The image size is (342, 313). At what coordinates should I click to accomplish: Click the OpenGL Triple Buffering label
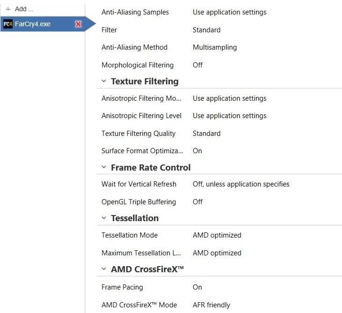coord(139,202)
